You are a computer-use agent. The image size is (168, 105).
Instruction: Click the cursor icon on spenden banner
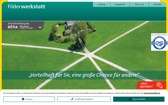pos(160,85)
